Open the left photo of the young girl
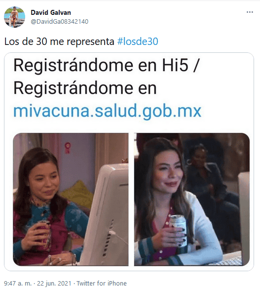 coord(71,200)
